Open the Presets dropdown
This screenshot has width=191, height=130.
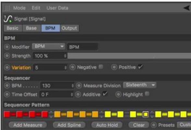(184, 125)
